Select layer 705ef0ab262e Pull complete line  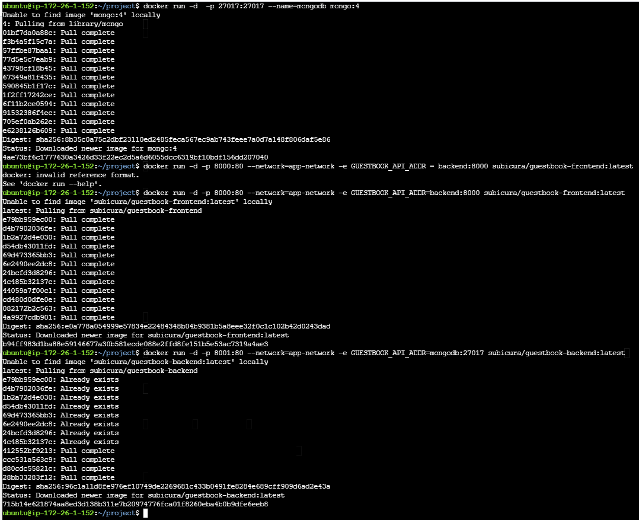(x=59, y=122)
